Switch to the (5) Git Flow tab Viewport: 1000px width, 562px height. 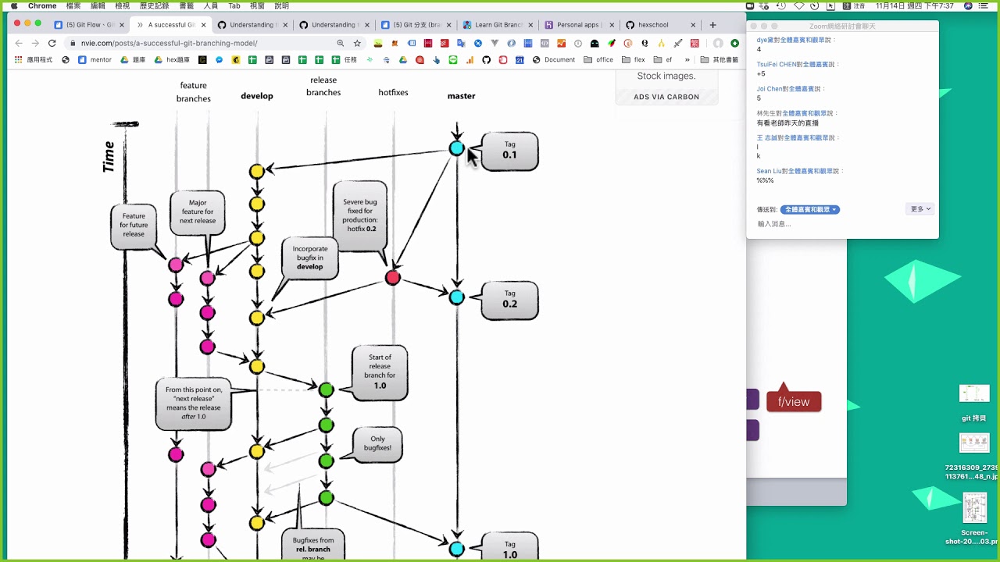pyautogui.click(x=87, y=24)
